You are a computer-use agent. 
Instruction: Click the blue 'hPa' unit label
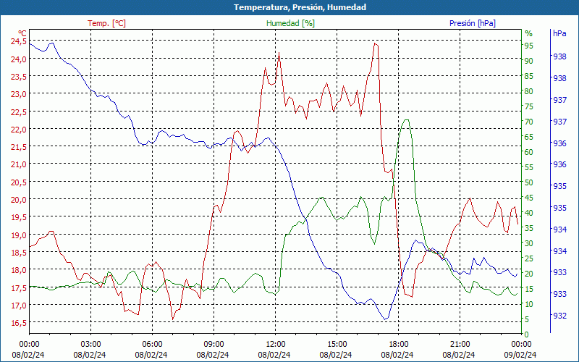click(559, 33)
